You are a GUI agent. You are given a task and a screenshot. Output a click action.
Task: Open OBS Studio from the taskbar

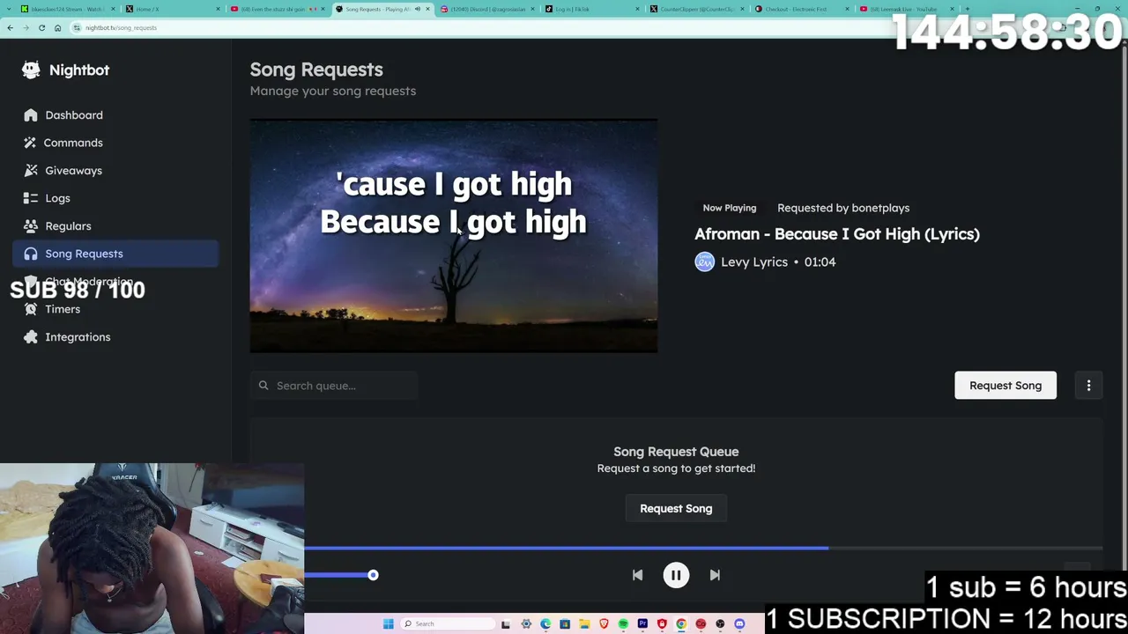(720, 623)
